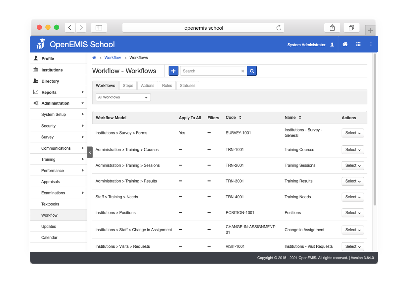This screenshot has height=296, width=407.
Task: Click the Workflow Model column header
Action: click(x=111, y=118)
